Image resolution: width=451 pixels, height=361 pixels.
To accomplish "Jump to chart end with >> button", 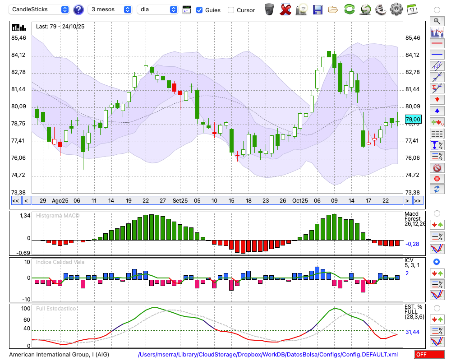I will click(x=418, y=201).
